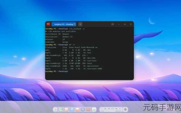Click the '/dev/nvme0n1p4' row
181x113 pixels.
coord(66,55)
